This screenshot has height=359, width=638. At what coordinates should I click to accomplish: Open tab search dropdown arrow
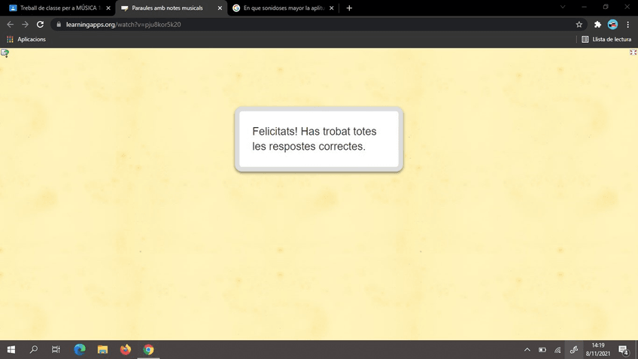(x=563, y=7)
